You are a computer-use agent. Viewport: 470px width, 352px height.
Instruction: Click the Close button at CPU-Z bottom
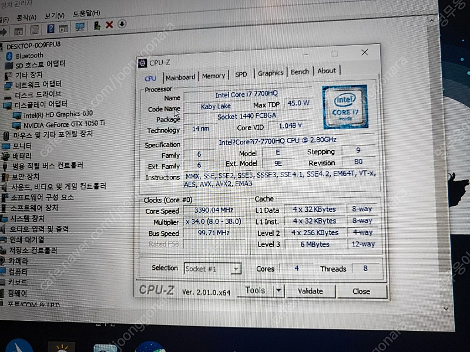pos(361,291)
